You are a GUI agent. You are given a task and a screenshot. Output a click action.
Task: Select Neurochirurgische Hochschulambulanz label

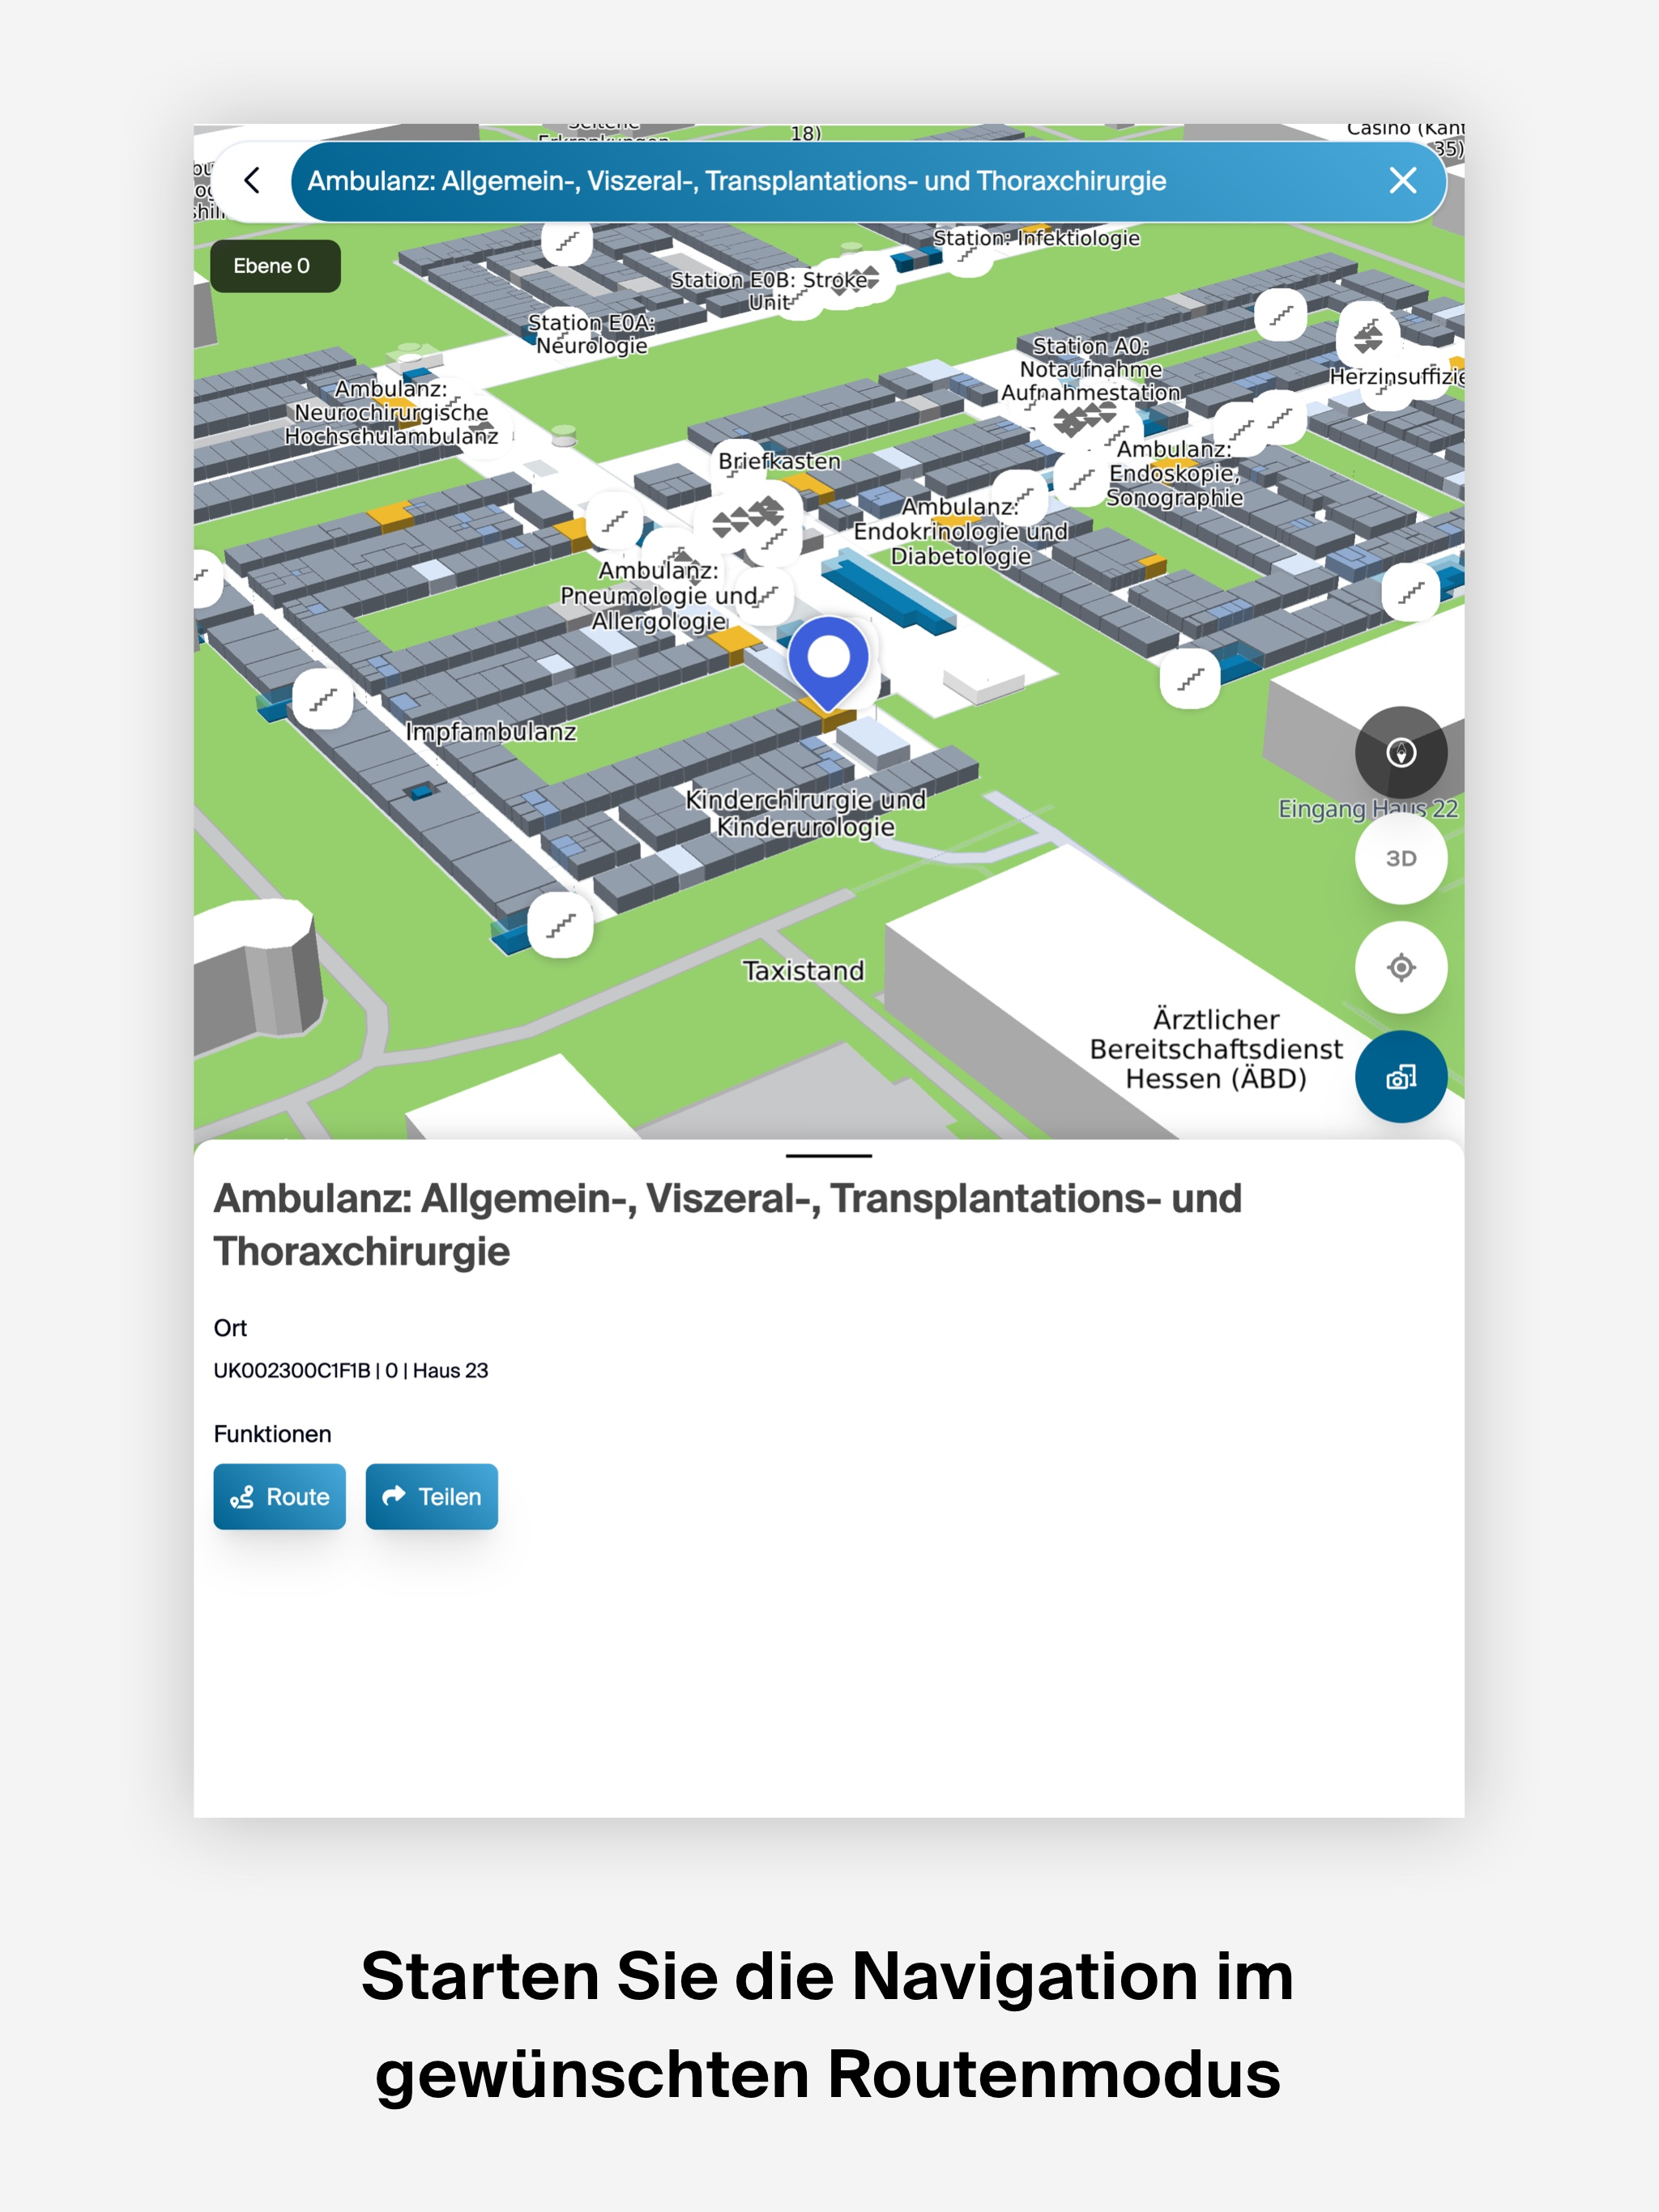pos(391,412)
